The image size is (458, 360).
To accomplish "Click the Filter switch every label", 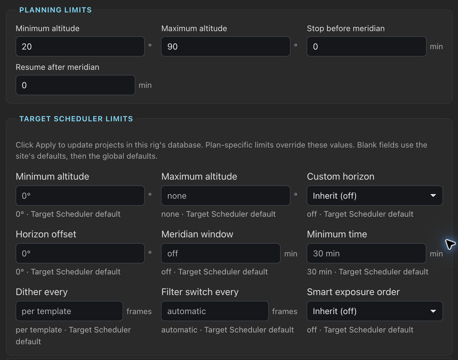I will click(x=200, y=292).
